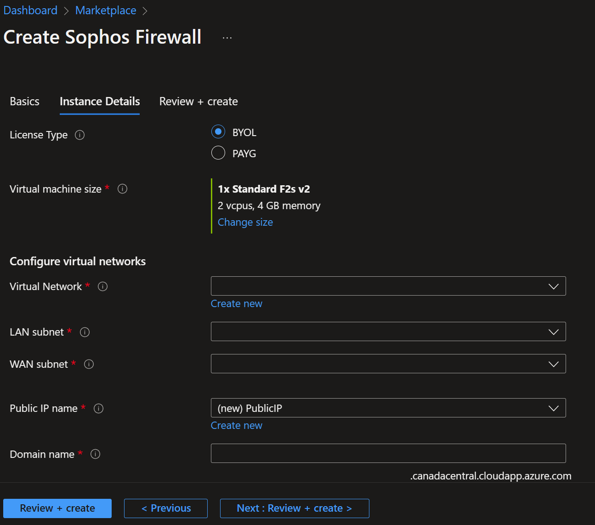The image size is (595, 525).
Task: Click the LAN subnet info icon
Action: pyautogui.click(x=85, y=332)
